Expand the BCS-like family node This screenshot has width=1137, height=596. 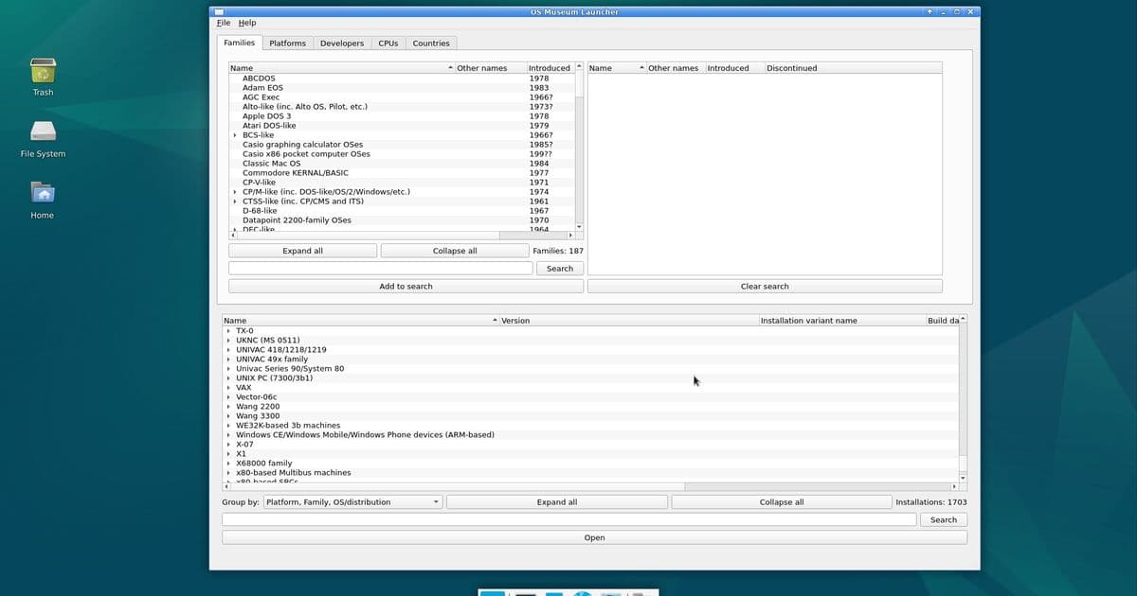pos(235,135)
